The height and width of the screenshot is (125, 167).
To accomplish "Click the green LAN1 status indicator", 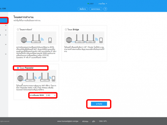I will pos(90,4).
